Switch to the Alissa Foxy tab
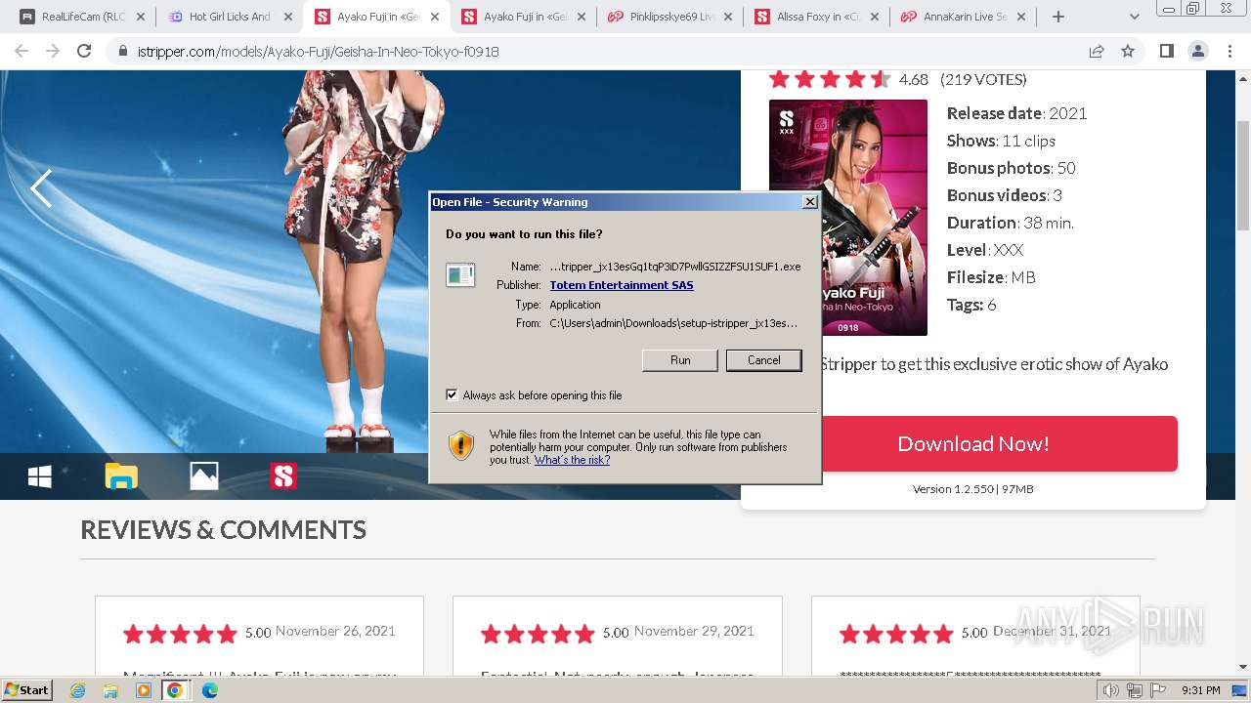1251x703 pixels. (817, 17)
